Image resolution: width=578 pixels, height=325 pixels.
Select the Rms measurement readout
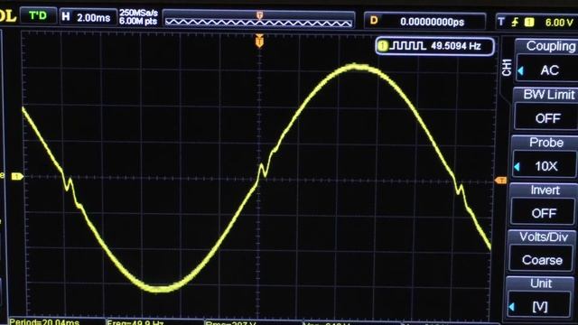(231, 323)
